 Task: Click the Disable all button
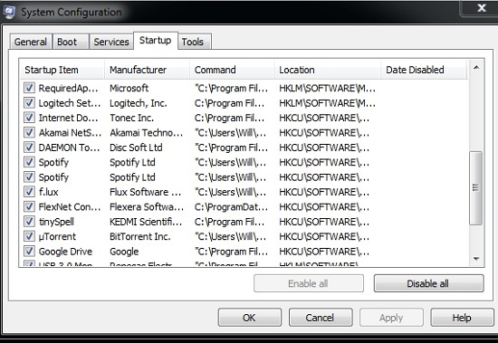(429, 283)
